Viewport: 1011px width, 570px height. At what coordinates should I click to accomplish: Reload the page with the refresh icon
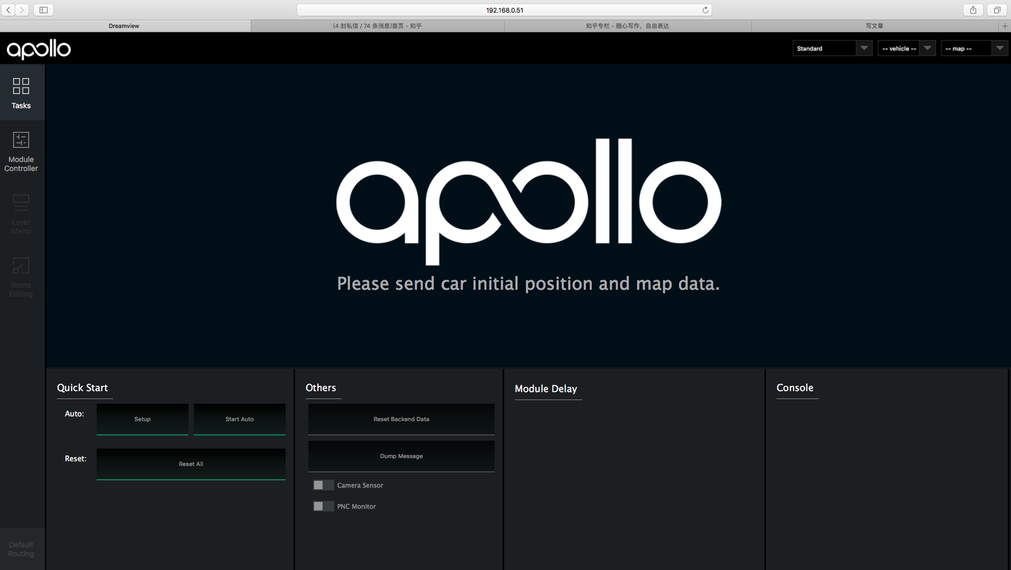coord(705,10)
